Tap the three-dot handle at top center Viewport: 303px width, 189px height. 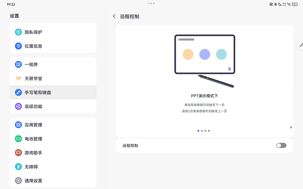(x=151, y=3)
